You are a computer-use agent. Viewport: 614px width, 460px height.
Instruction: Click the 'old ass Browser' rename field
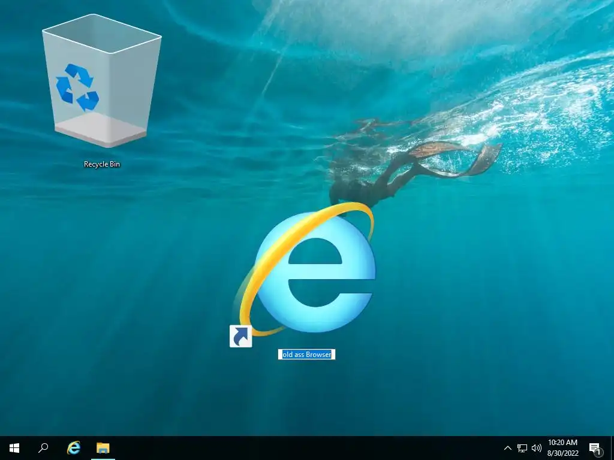click(x=306, y=355)
